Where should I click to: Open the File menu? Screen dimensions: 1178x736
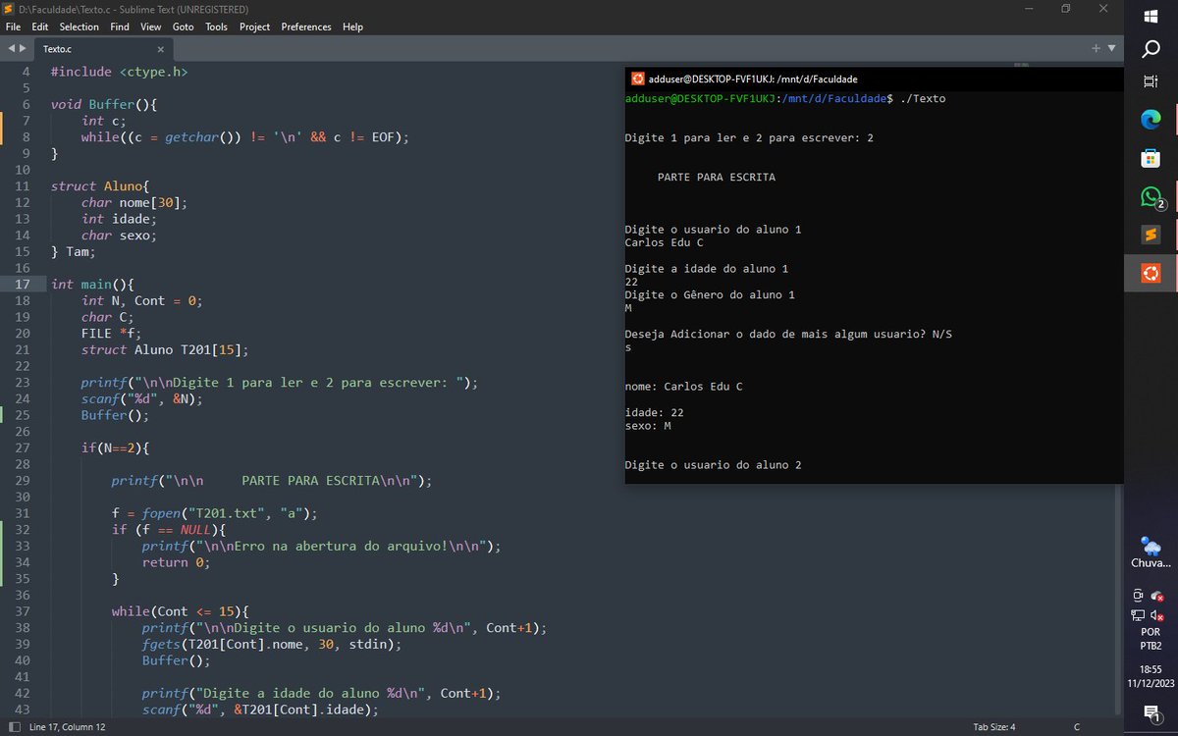coord(13,26)
